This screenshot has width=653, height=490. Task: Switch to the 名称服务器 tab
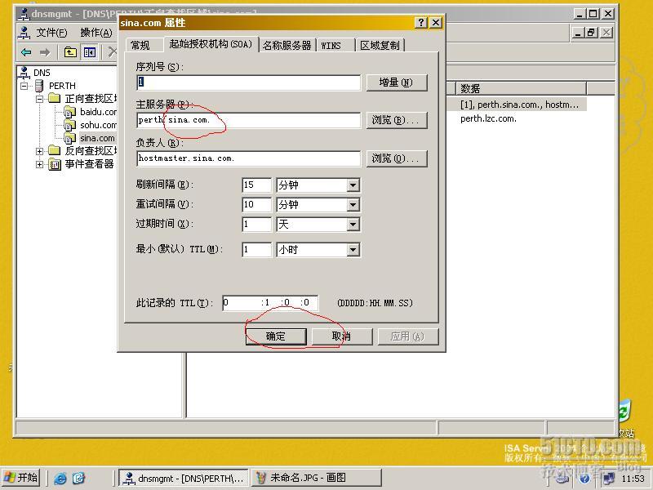287,45
